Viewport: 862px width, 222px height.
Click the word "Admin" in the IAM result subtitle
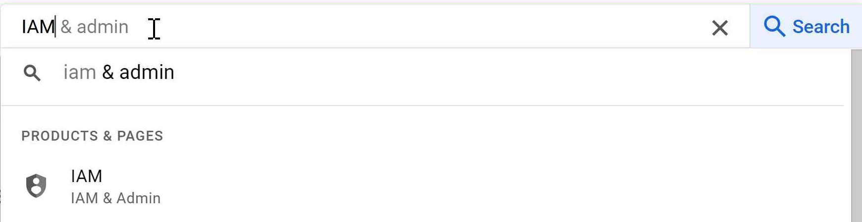coord(138,198)
